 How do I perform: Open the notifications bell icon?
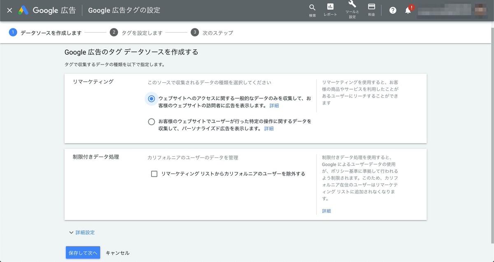tap(408, 10)
